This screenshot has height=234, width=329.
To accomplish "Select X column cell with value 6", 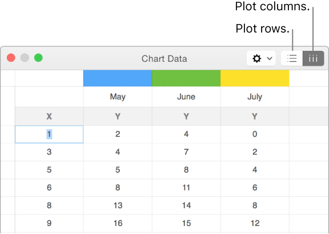I will [49, 188].
